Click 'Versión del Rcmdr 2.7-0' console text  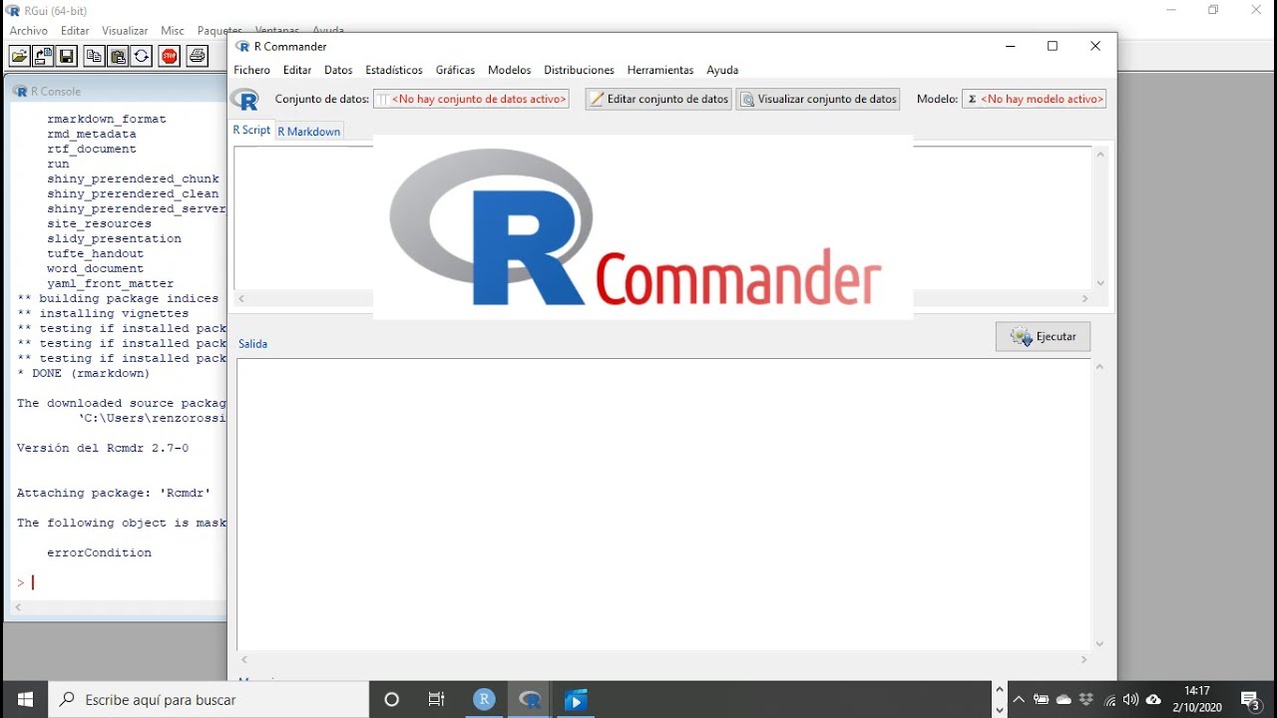point(103,449)
